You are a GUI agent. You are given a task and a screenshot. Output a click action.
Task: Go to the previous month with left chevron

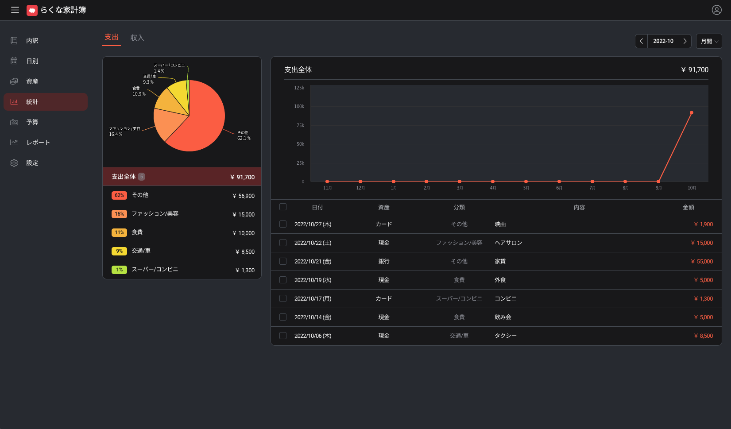(641, 41)
